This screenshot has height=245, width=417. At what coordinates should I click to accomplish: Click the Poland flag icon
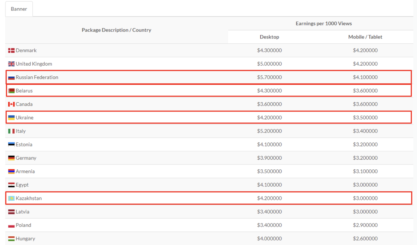point(11,226)
